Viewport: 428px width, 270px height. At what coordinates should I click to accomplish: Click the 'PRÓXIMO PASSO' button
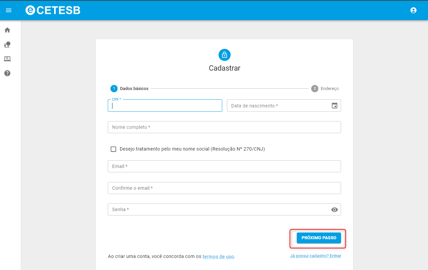pos(319,238)
